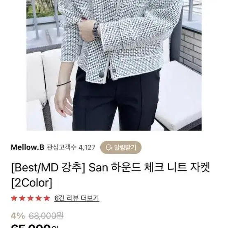The width and height of the screenshot is (228, 228).
Task: Tap the 관심고객수 4,127 follower count
Action: [x=71, y=147]
